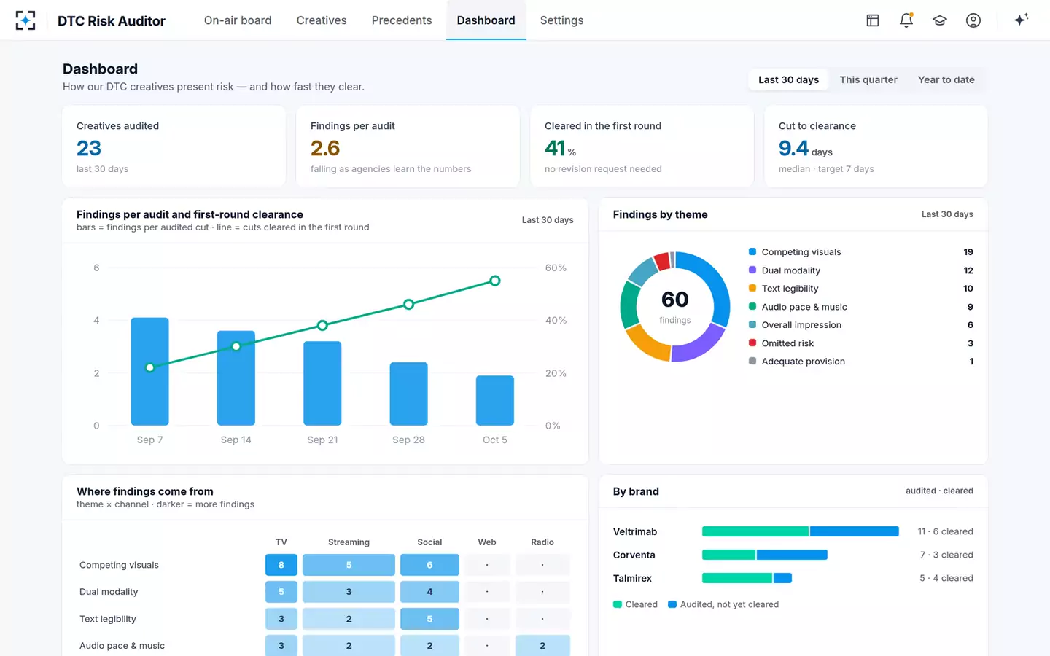This screenshot has width=1050, height=656.
Task: Click the Competing visuals legend color swatch
Action: click(752, 251)
